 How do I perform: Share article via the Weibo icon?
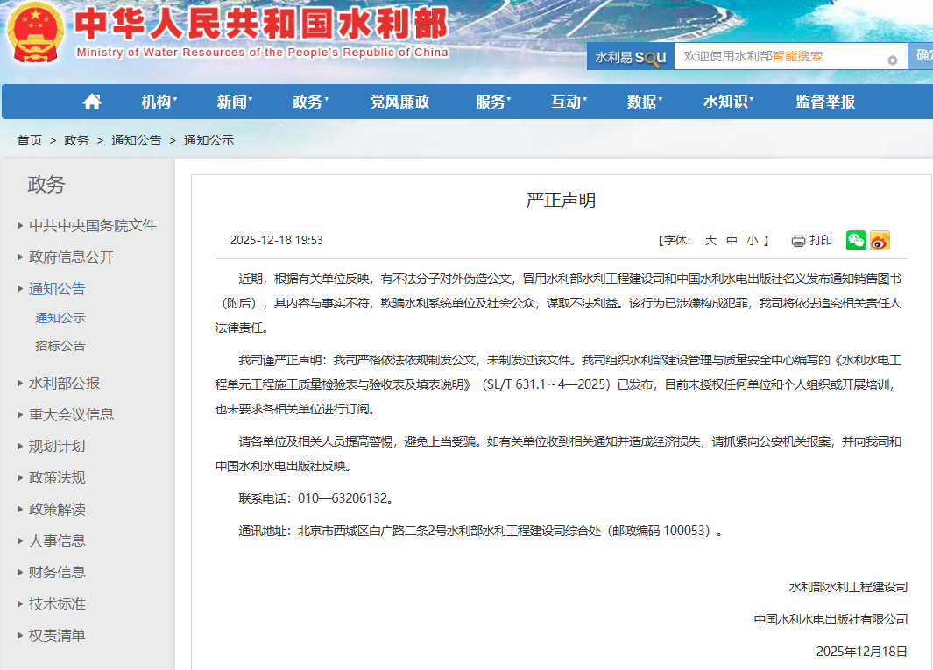click(880, 241)
